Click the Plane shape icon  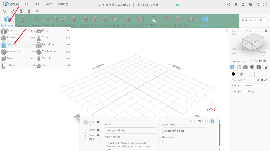point(3,59)
